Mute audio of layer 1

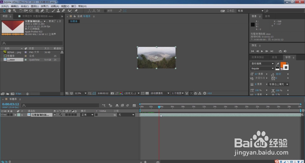[5, 115]
